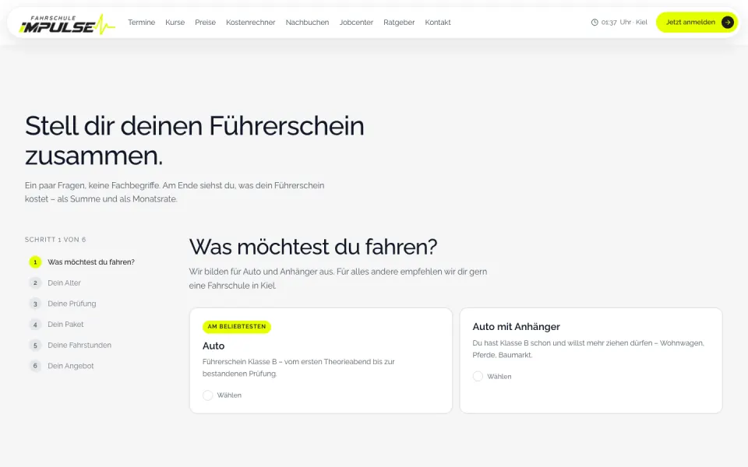Viewport: 748px width, 467px height.
Task: Click the Führerschein Klasse B description text
Action: (x=298, y=367)
